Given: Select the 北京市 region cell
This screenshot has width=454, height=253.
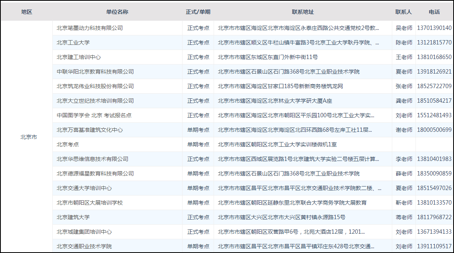Looking at the screenshot, I should click(29, 137).
